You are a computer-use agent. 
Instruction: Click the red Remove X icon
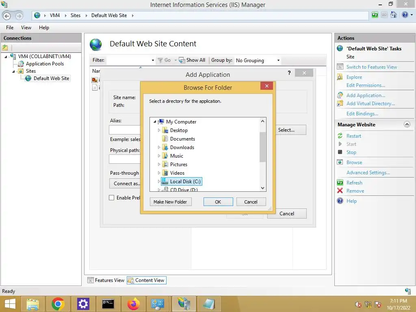point(340,191)
